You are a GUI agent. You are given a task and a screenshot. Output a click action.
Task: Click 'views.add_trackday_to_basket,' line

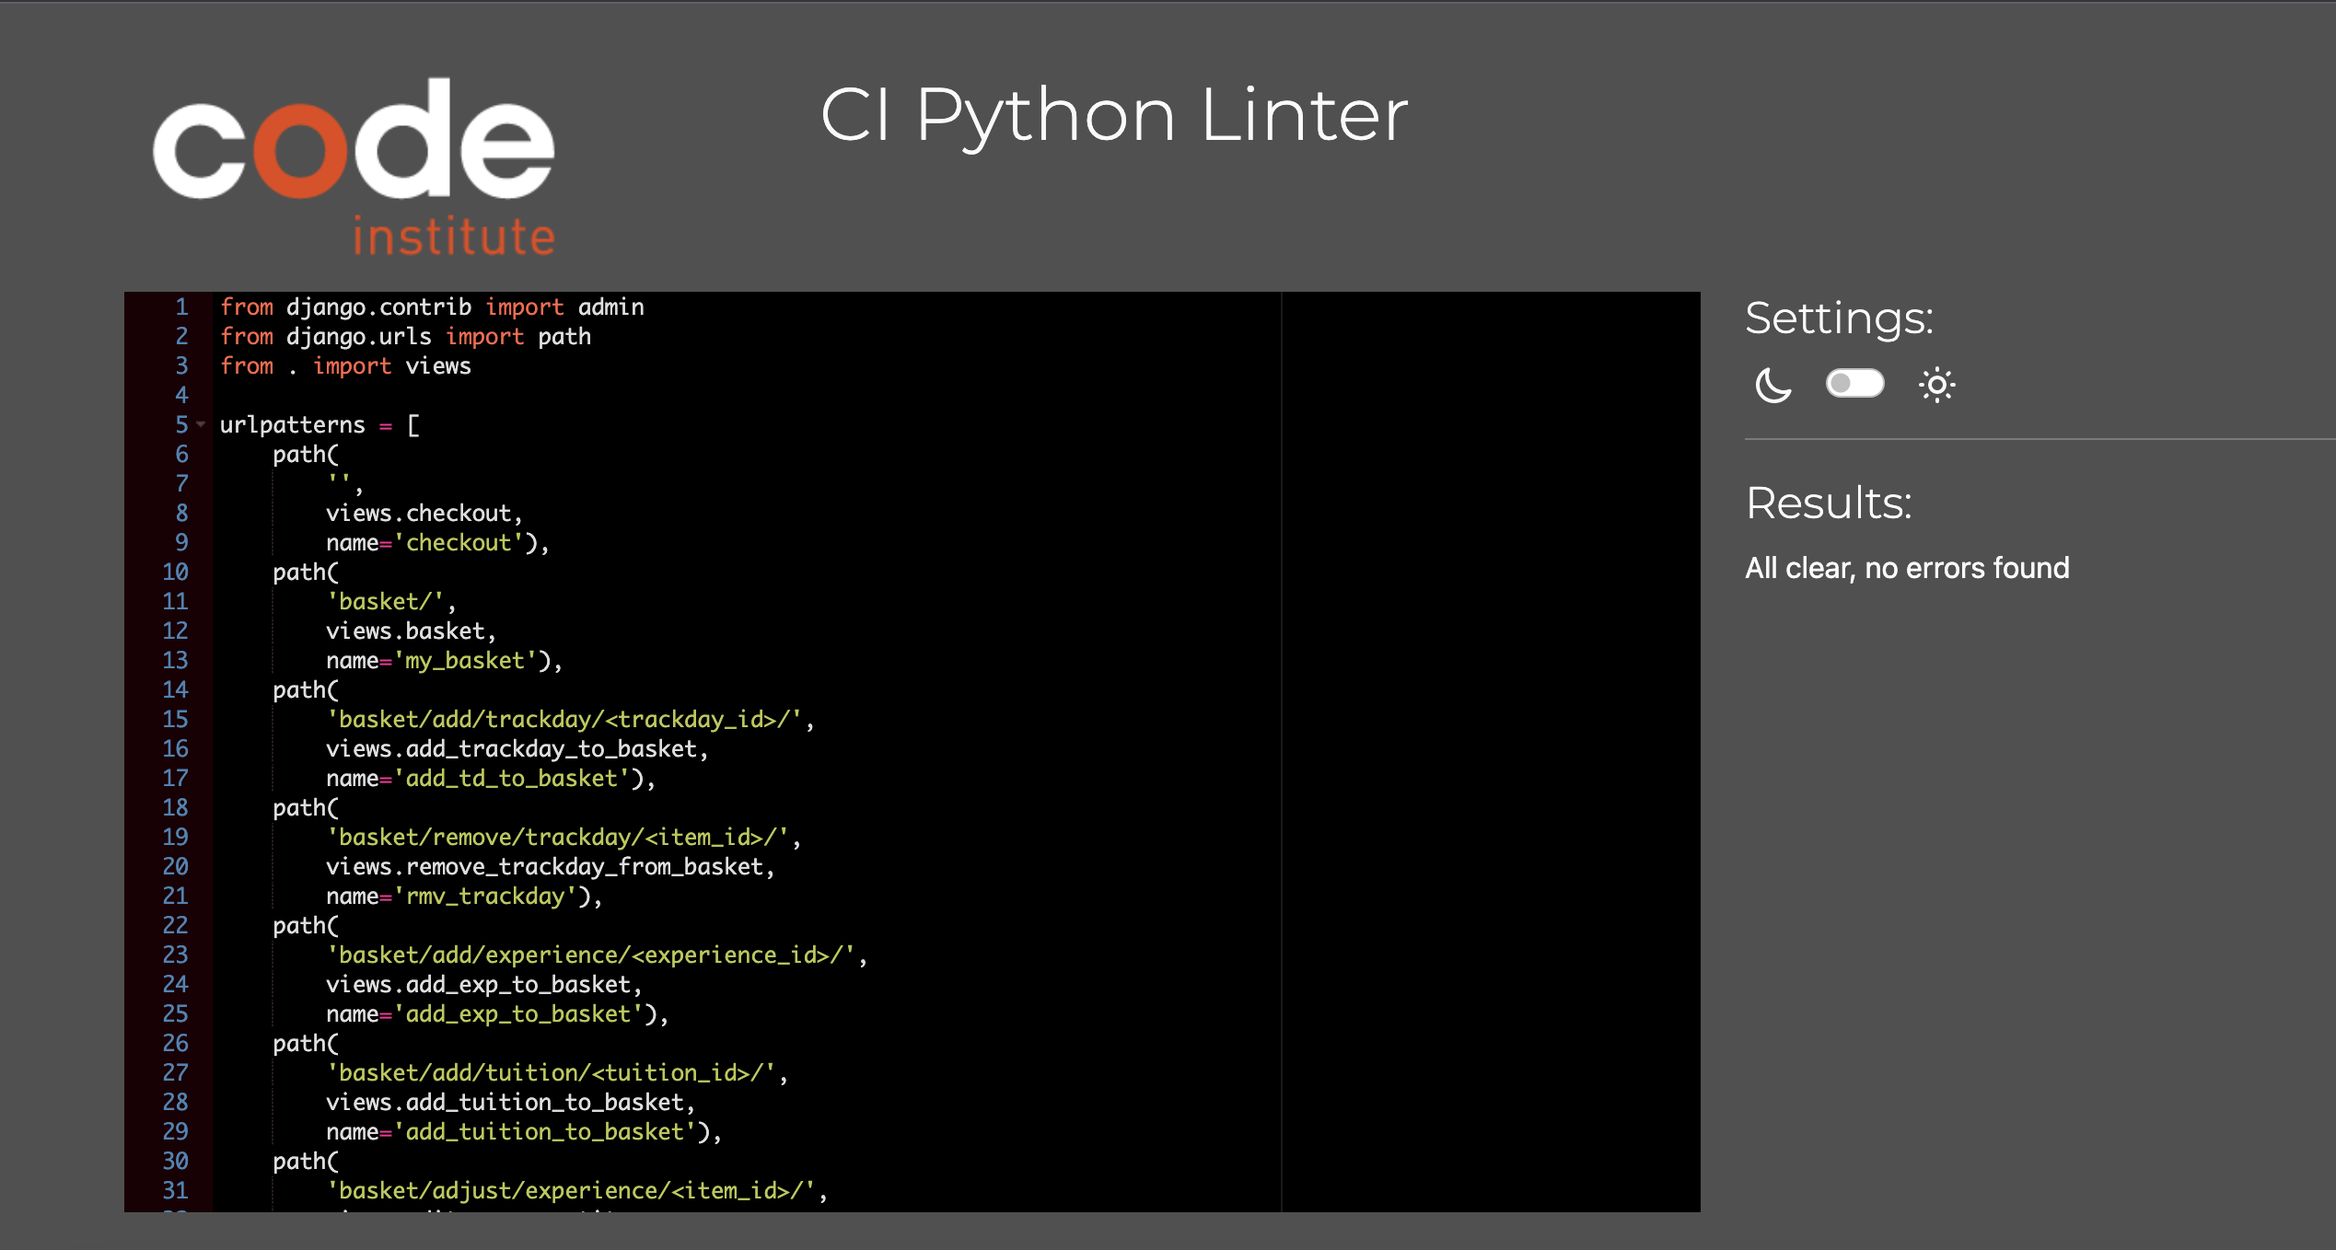(x=517, y=748)
